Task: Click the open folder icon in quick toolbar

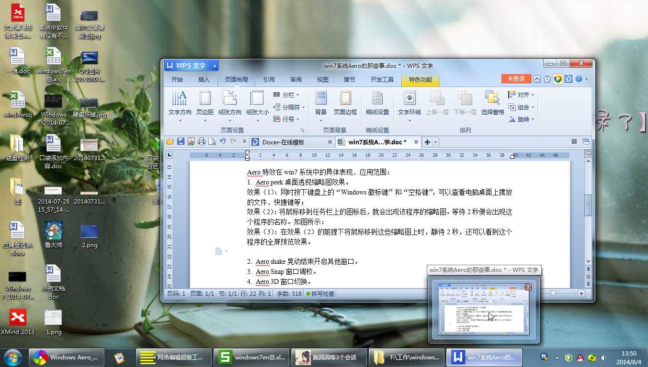Action: click(x=170, y=141)
